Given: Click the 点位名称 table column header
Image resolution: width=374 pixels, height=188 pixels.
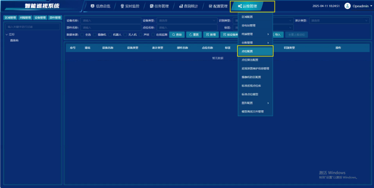Looking at the screenshot, I should click(x=207, y=48).
